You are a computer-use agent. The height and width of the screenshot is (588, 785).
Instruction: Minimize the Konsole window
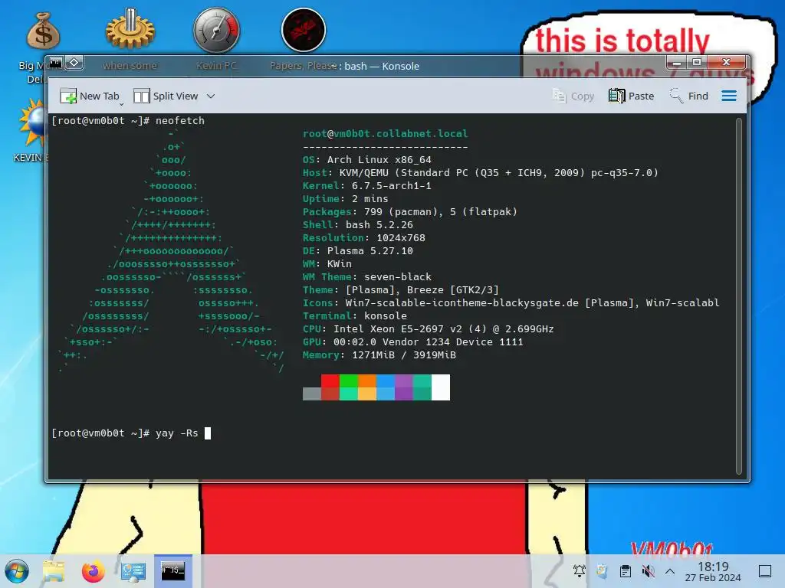pos(677,63)
